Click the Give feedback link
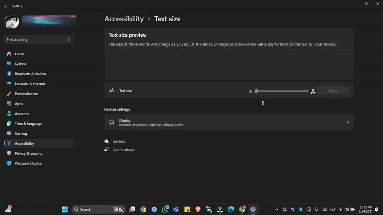The width and height of the screenshot is (383, 215). (x=124, y=150)
